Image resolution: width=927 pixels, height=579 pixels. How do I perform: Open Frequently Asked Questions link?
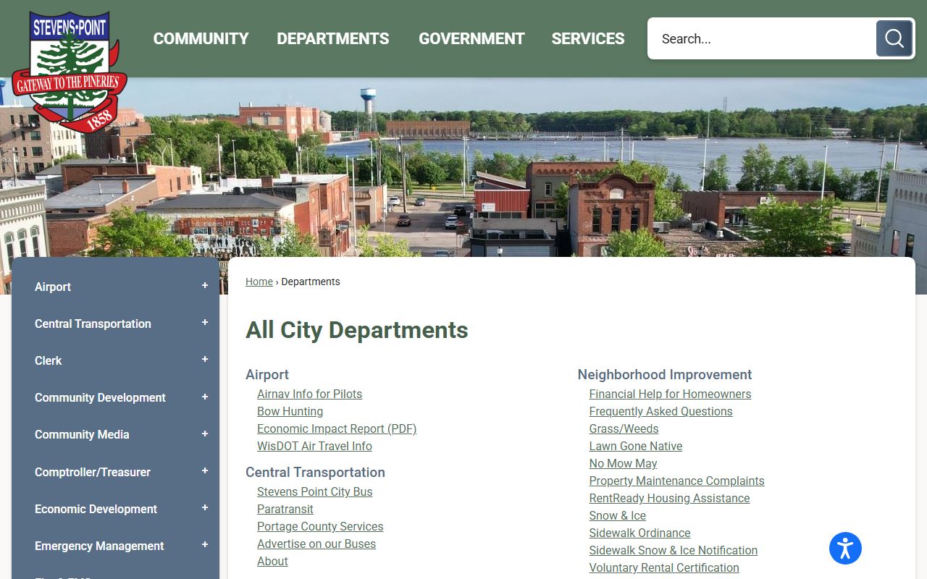pyautogui.click(x=660, y=411)
